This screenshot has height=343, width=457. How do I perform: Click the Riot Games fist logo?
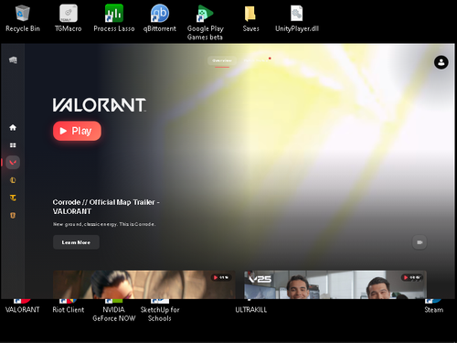click(x=13, y=60)
